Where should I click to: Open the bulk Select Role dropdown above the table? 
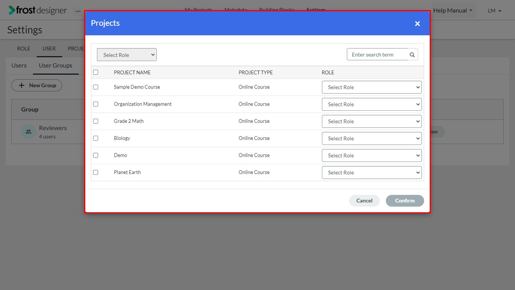[127, 55]
